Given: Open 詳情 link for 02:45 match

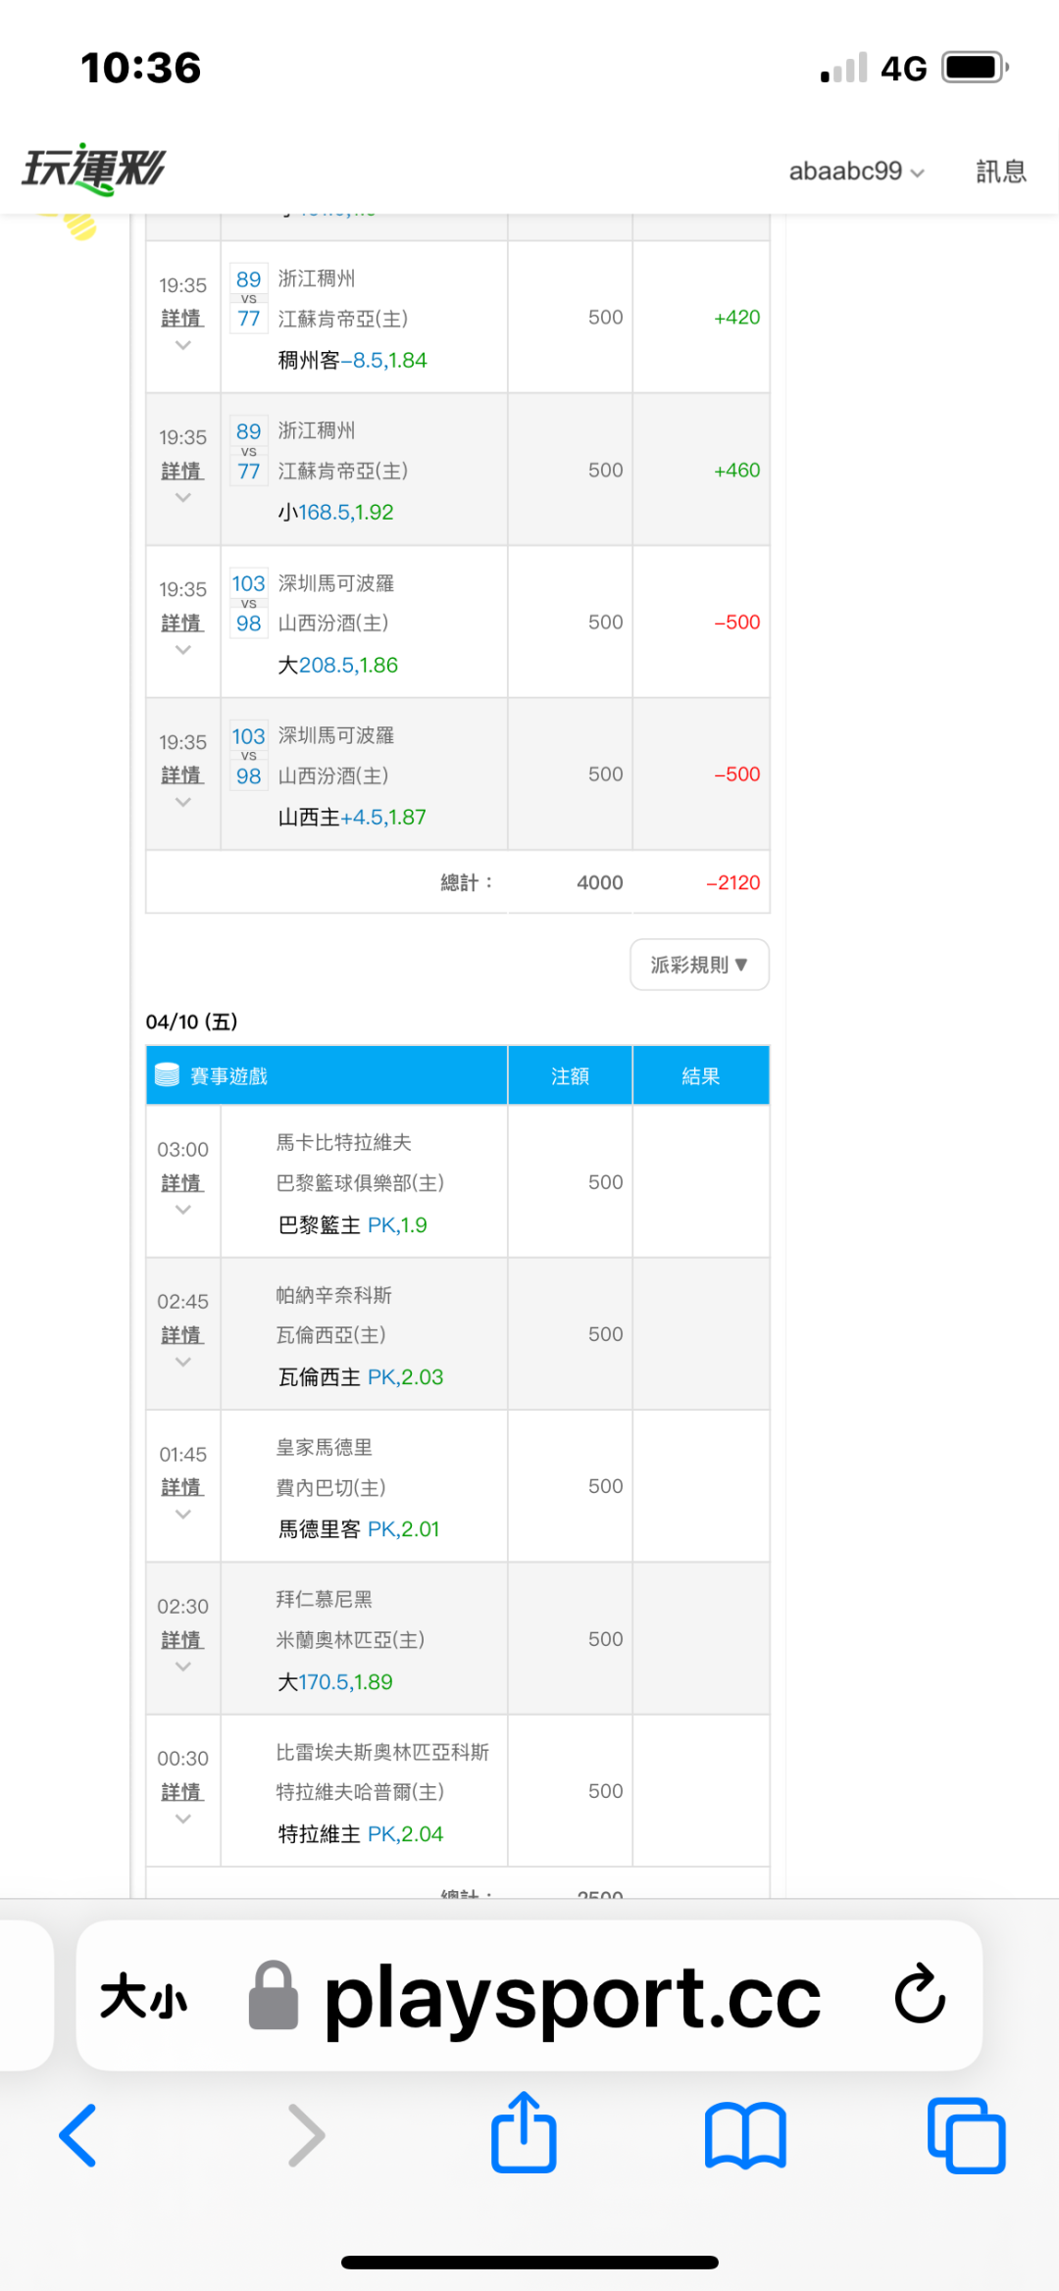Looking at the screenshot, I should click(182, 1335).
